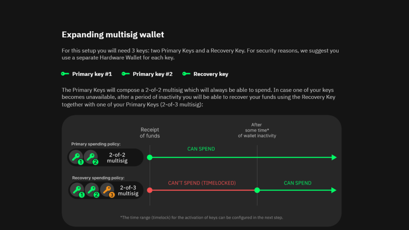Click the "2-of-3 multisig" label

[x=128, y=190]
